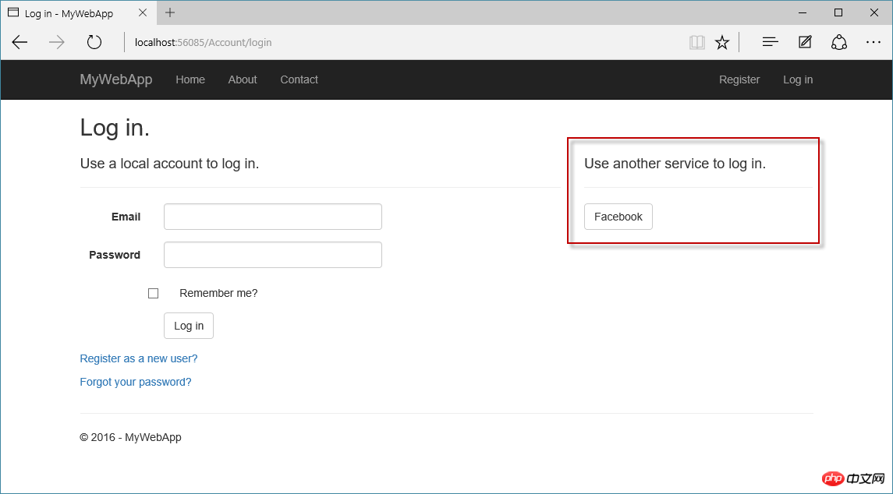Make a web note pencil icon
This screenshot has width=893, height=494.
pos(805,42)
